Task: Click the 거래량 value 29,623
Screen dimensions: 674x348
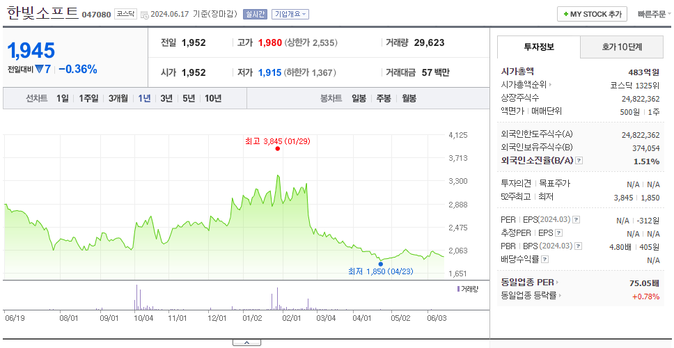Action: 430,43
